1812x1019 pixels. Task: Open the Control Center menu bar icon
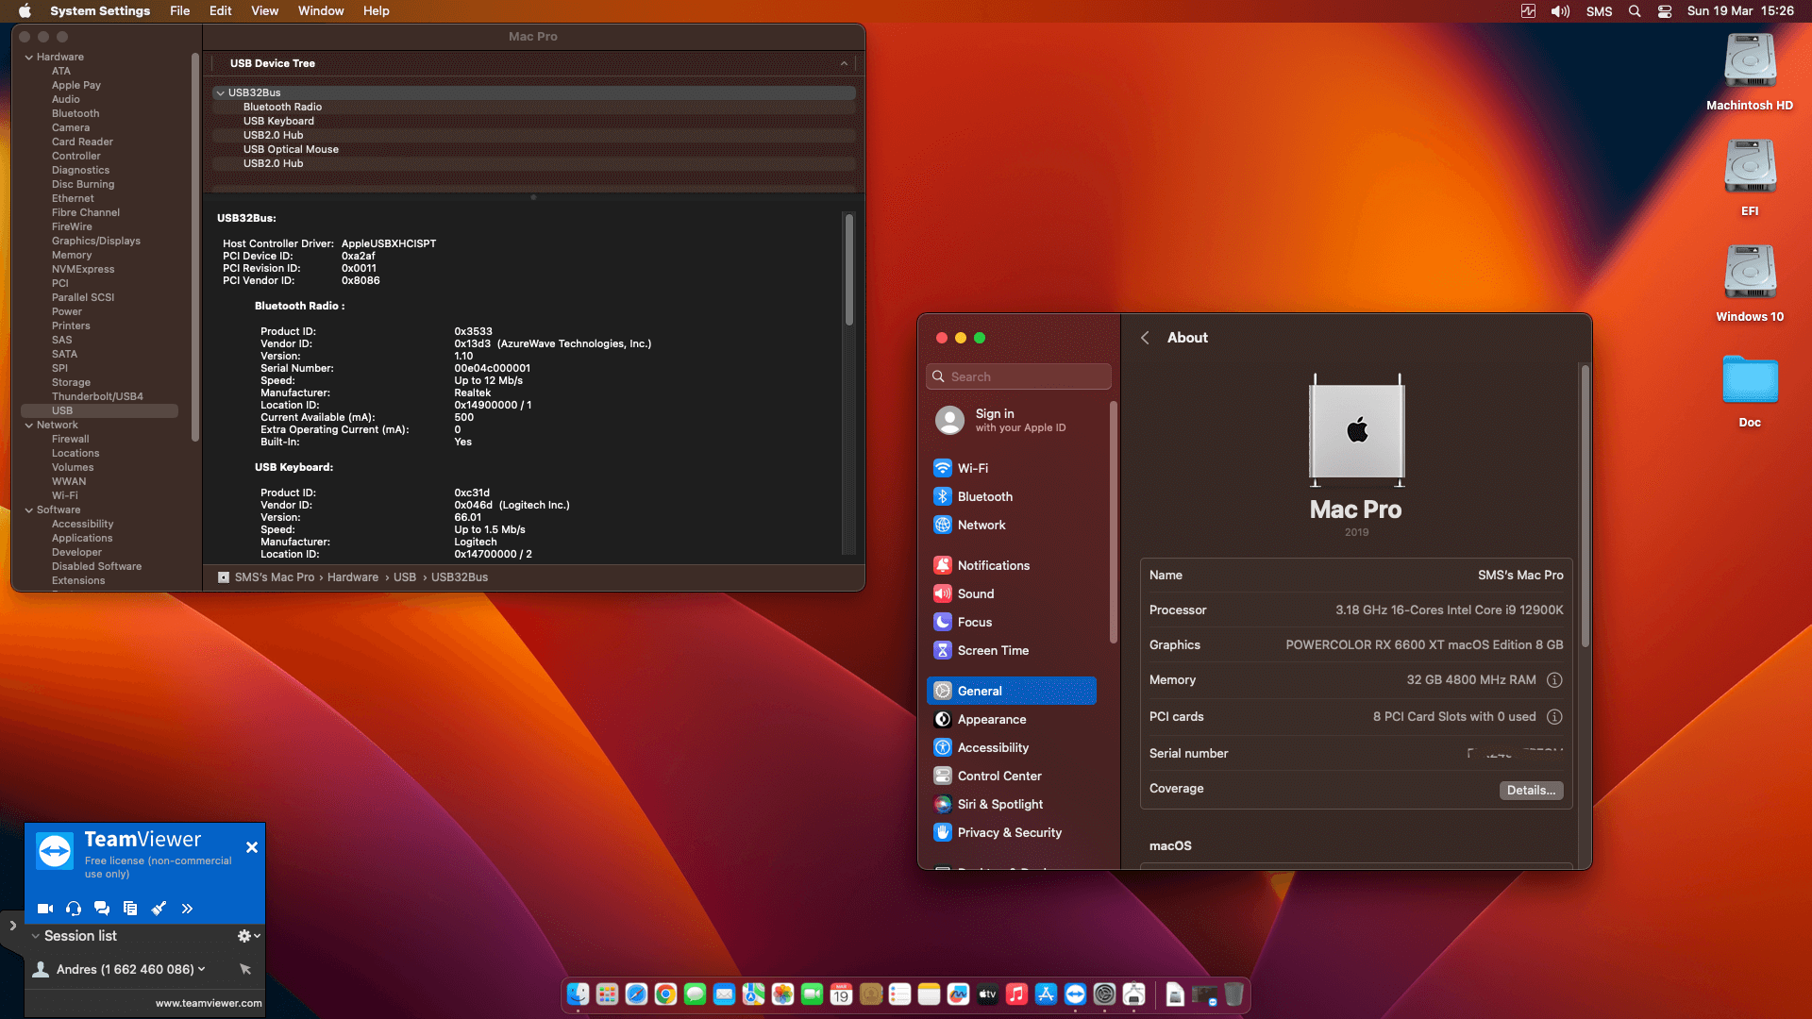[1665, 11]
